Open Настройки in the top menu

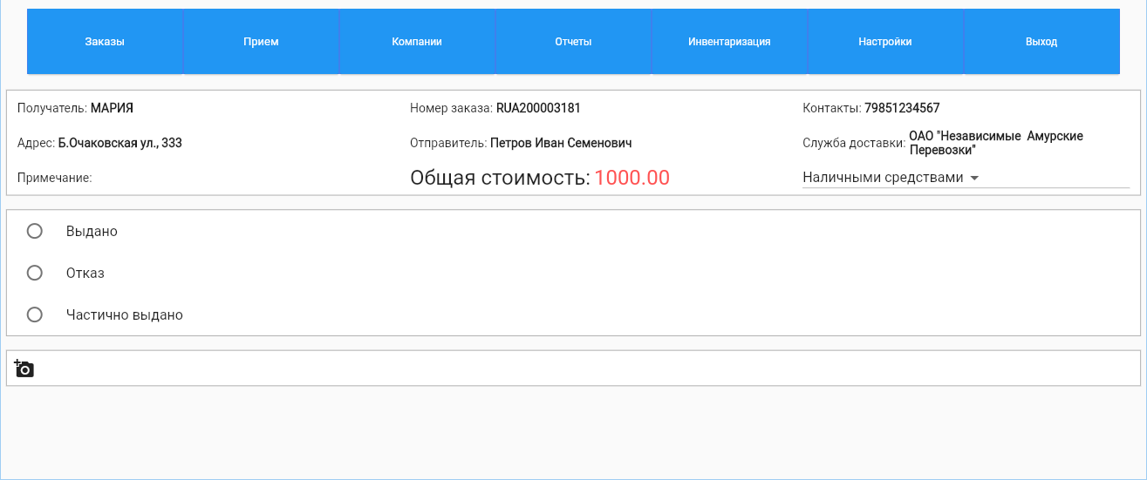(x=885, y=41)
